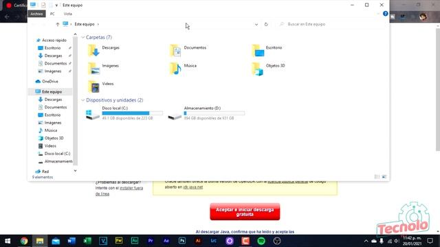Launch Adobe Photoshop from taskbar
440x247 pixels.
click(182, 241)
